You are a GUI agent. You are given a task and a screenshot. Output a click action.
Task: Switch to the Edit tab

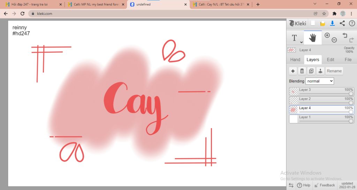pyautogui.click(x=331, y=60)
